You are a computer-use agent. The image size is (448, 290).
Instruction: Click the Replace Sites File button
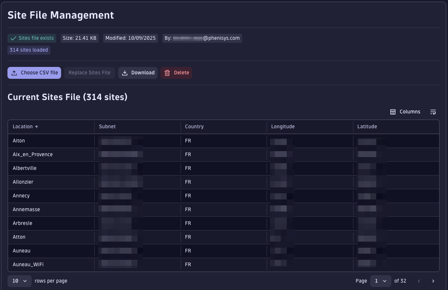[89, 72]
